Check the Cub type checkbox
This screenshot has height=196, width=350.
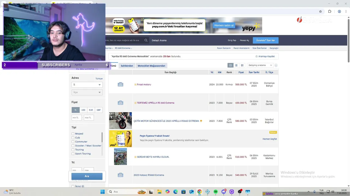[73, 138]
